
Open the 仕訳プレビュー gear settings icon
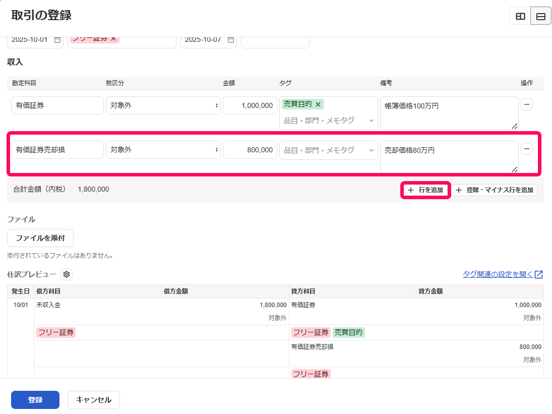coord(67,274)
